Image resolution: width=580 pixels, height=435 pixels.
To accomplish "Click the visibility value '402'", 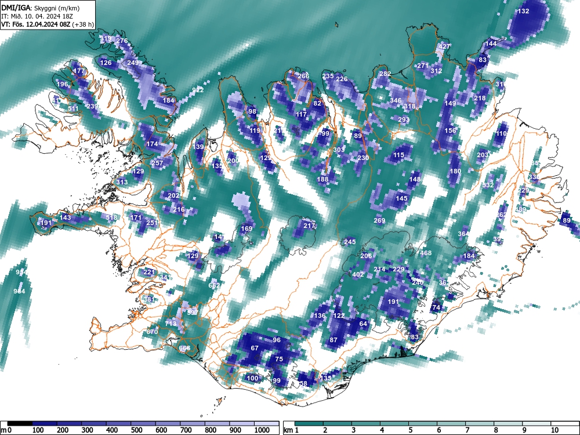I will tap(358, 274).
